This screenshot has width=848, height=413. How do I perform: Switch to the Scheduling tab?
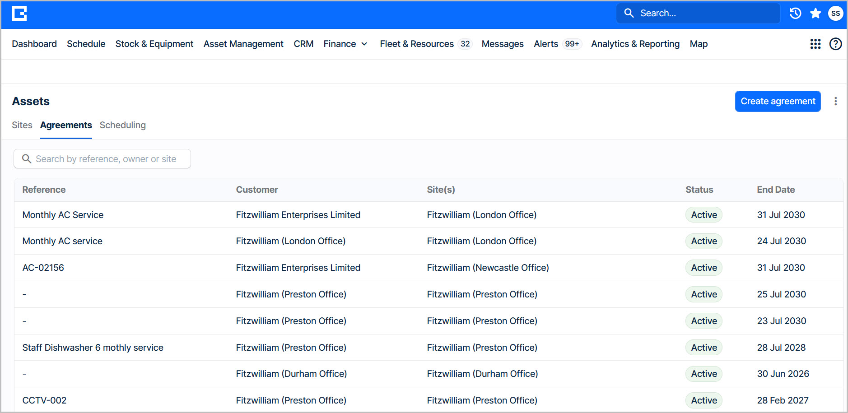[x=123, y=125]
